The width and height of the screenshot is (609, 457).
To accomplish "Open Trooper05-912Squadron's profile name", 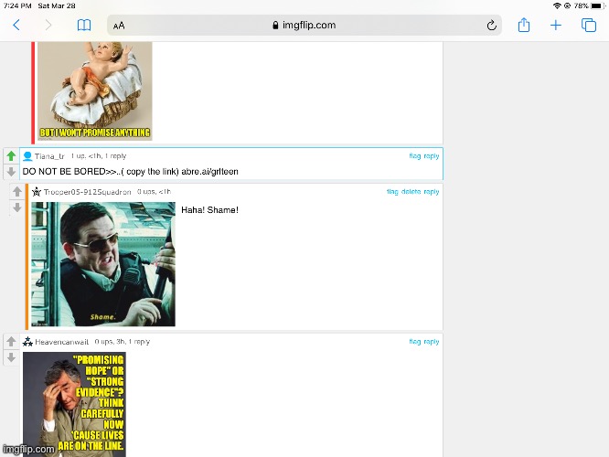I will [x=88, y=192].
